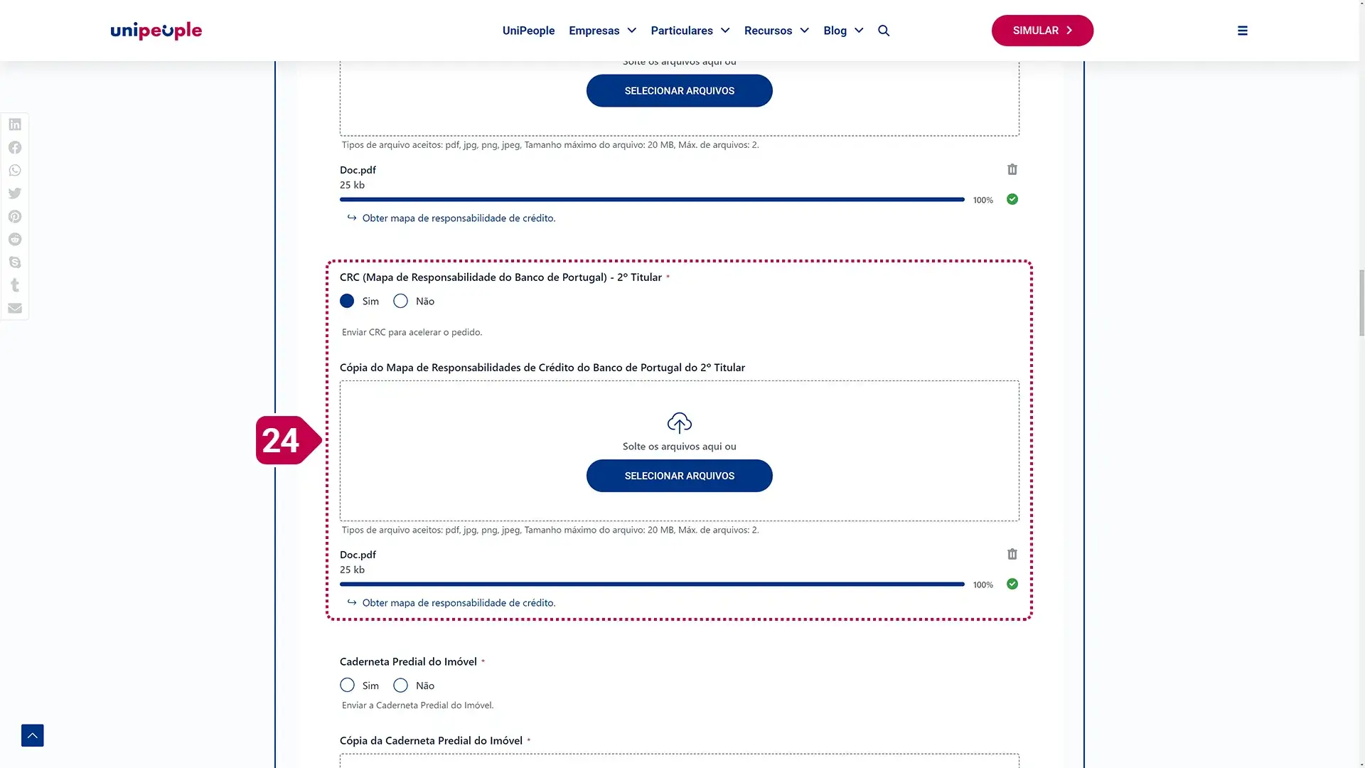
Task: Expand the Particulares dropdown menu
Action: click(690, 31)
